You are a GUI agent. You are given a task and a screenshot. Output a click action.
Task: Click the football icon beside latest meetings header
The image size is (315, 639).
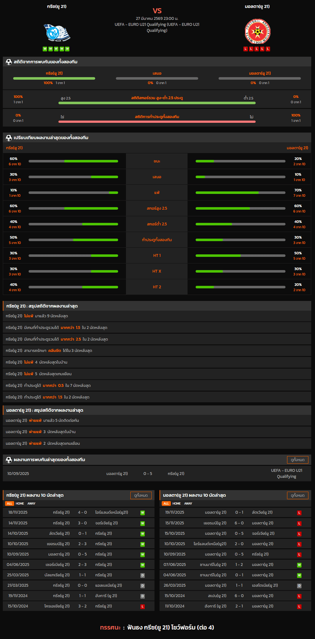point(9,460)
